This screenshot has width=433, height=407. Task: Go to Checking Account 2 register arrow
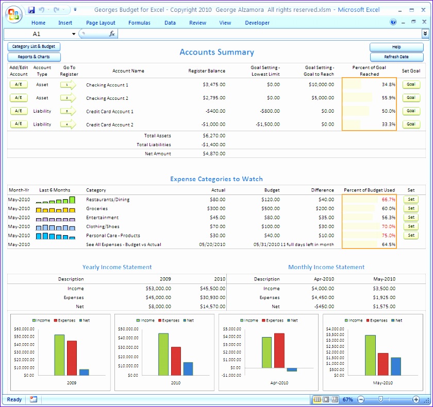pyautogui.click(x=68, y=98)
